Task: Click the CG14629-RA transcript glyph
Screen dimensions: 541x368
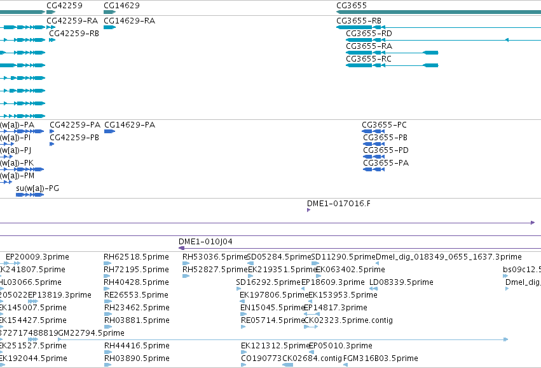Action: coord(110,27)
